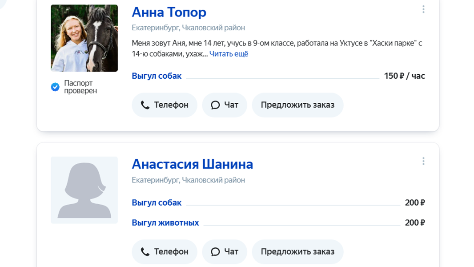Click the blue verified passport checkmark icon

tap(55, 87)
